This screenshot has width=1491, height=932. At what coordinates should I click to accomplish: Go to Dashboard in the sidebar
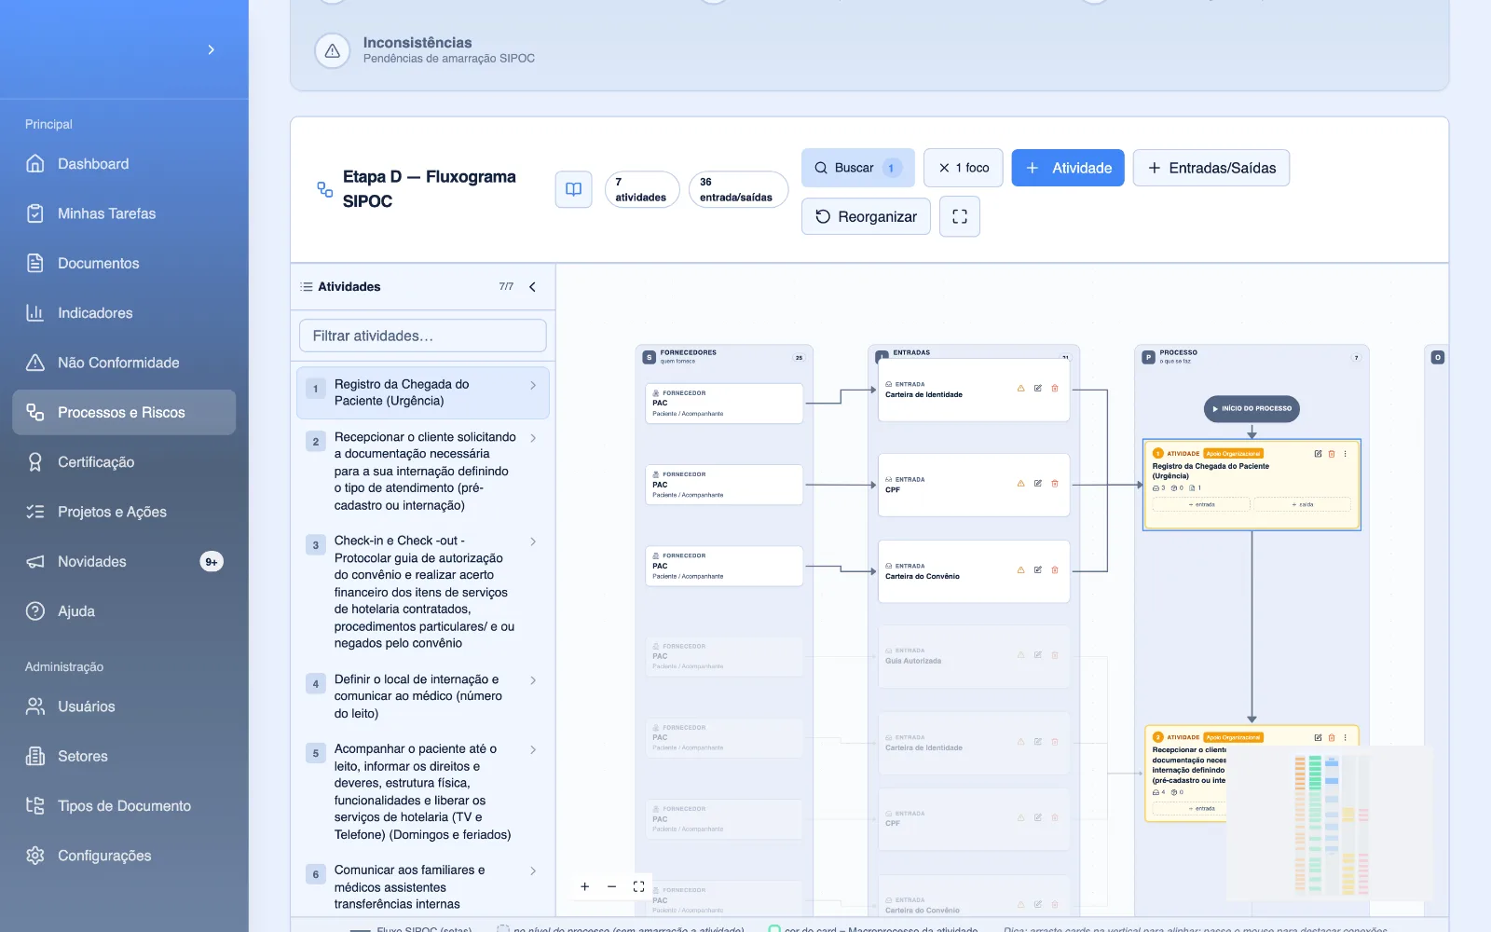[x=124, y=164]
